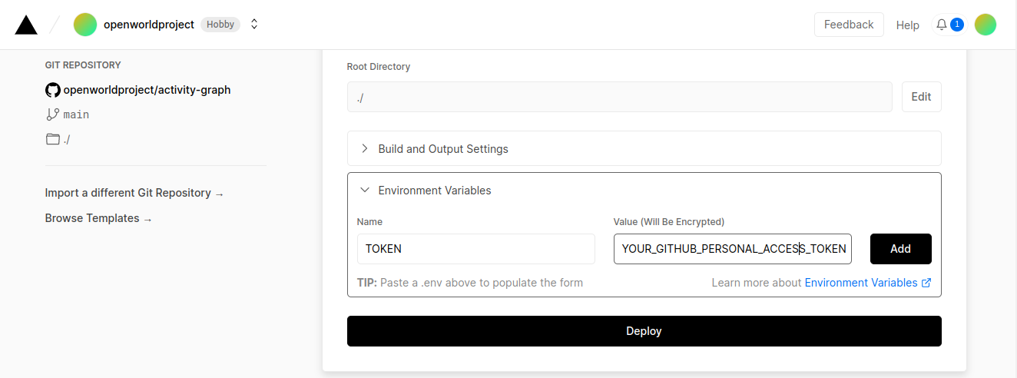Viewport: 1017px width, 378px height.
Task: Click Edit next to the Root Directory
Action: [x=920, y=97]
